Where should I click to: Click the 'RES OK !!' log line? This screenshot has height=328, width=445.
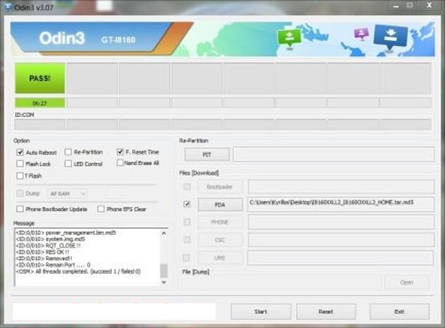click(43, 252)
